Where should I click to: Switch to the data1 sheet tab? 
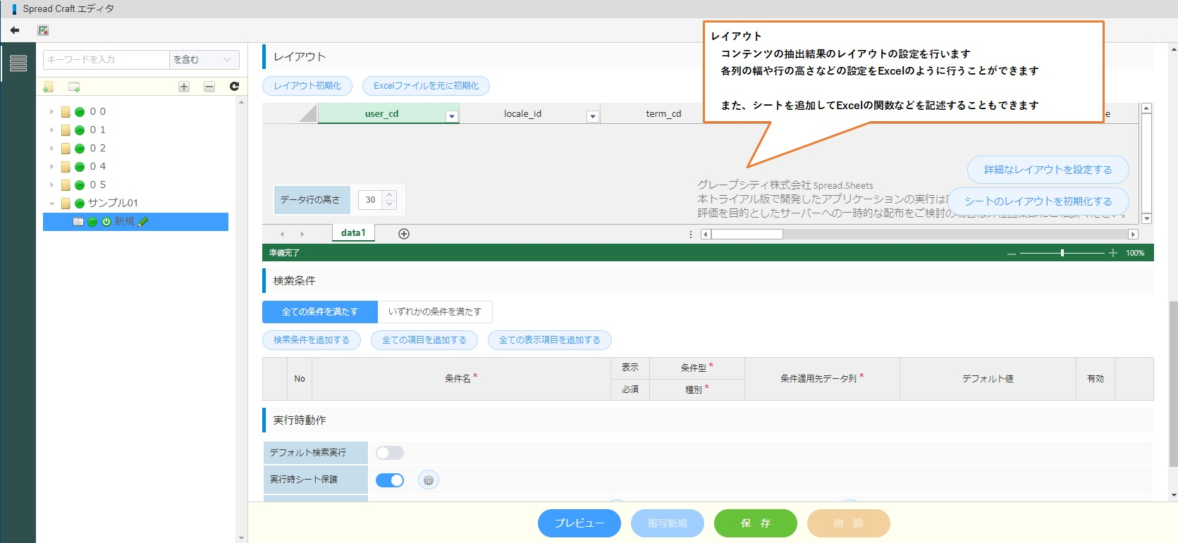(353, 233)
